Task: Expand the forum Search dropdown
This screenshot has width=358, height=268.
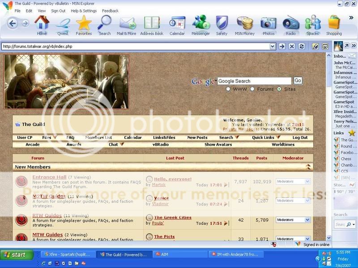Action: coord(237,137)
